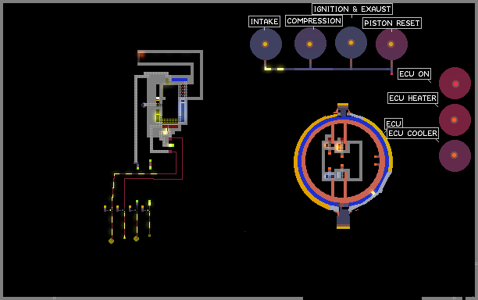Click the PISTON RESET sign label
Screen dimensions: 478x300
[392, 23]
